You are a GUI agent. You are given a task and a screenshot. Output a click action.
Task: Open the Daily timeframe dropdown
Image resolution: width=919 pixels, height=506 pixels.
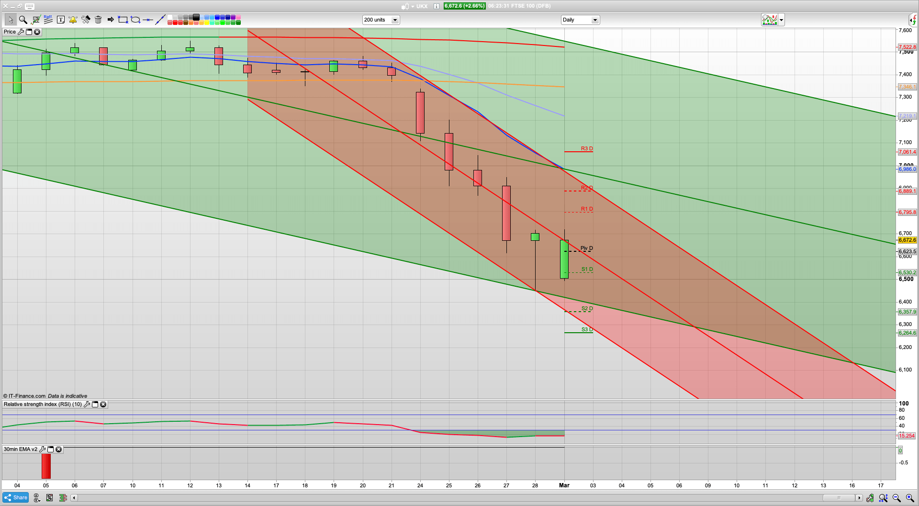click(x=595, y=20)
